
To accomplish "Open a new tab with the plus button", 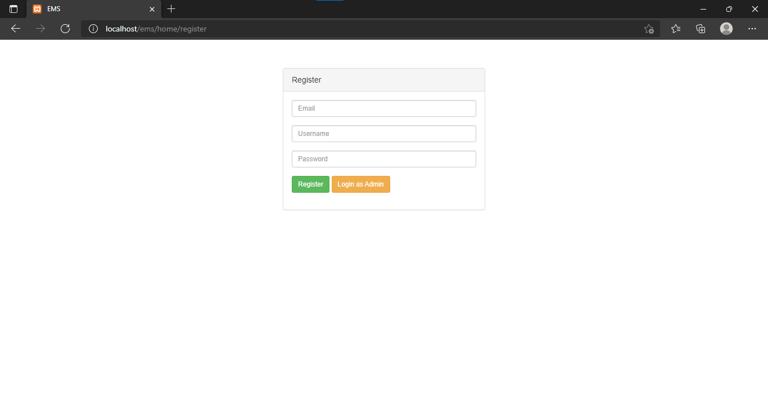I will 171,9.
